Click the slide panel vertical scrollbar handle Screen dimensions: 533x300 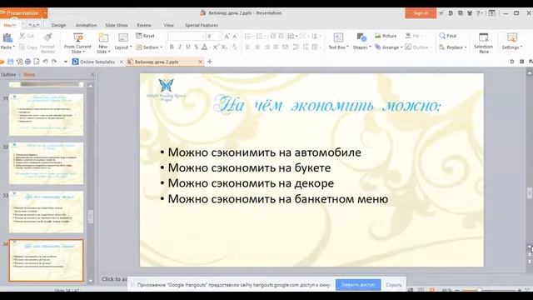[91, 217]
